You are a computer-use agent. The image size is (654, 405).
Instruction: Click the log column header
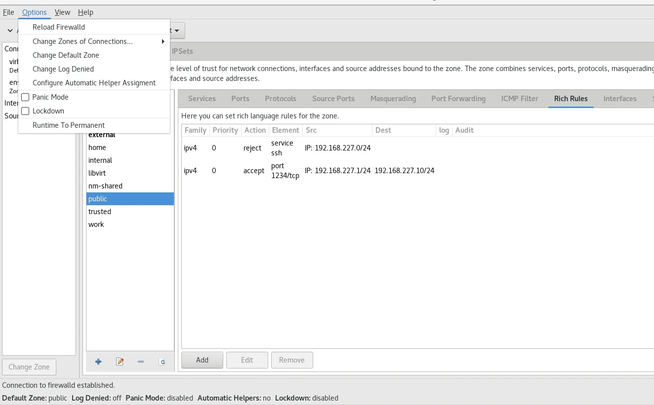pos(444,130)
